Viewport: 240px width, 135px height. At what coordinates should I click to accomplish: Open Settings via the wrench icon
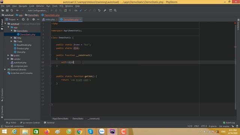(x=105, y=10)
